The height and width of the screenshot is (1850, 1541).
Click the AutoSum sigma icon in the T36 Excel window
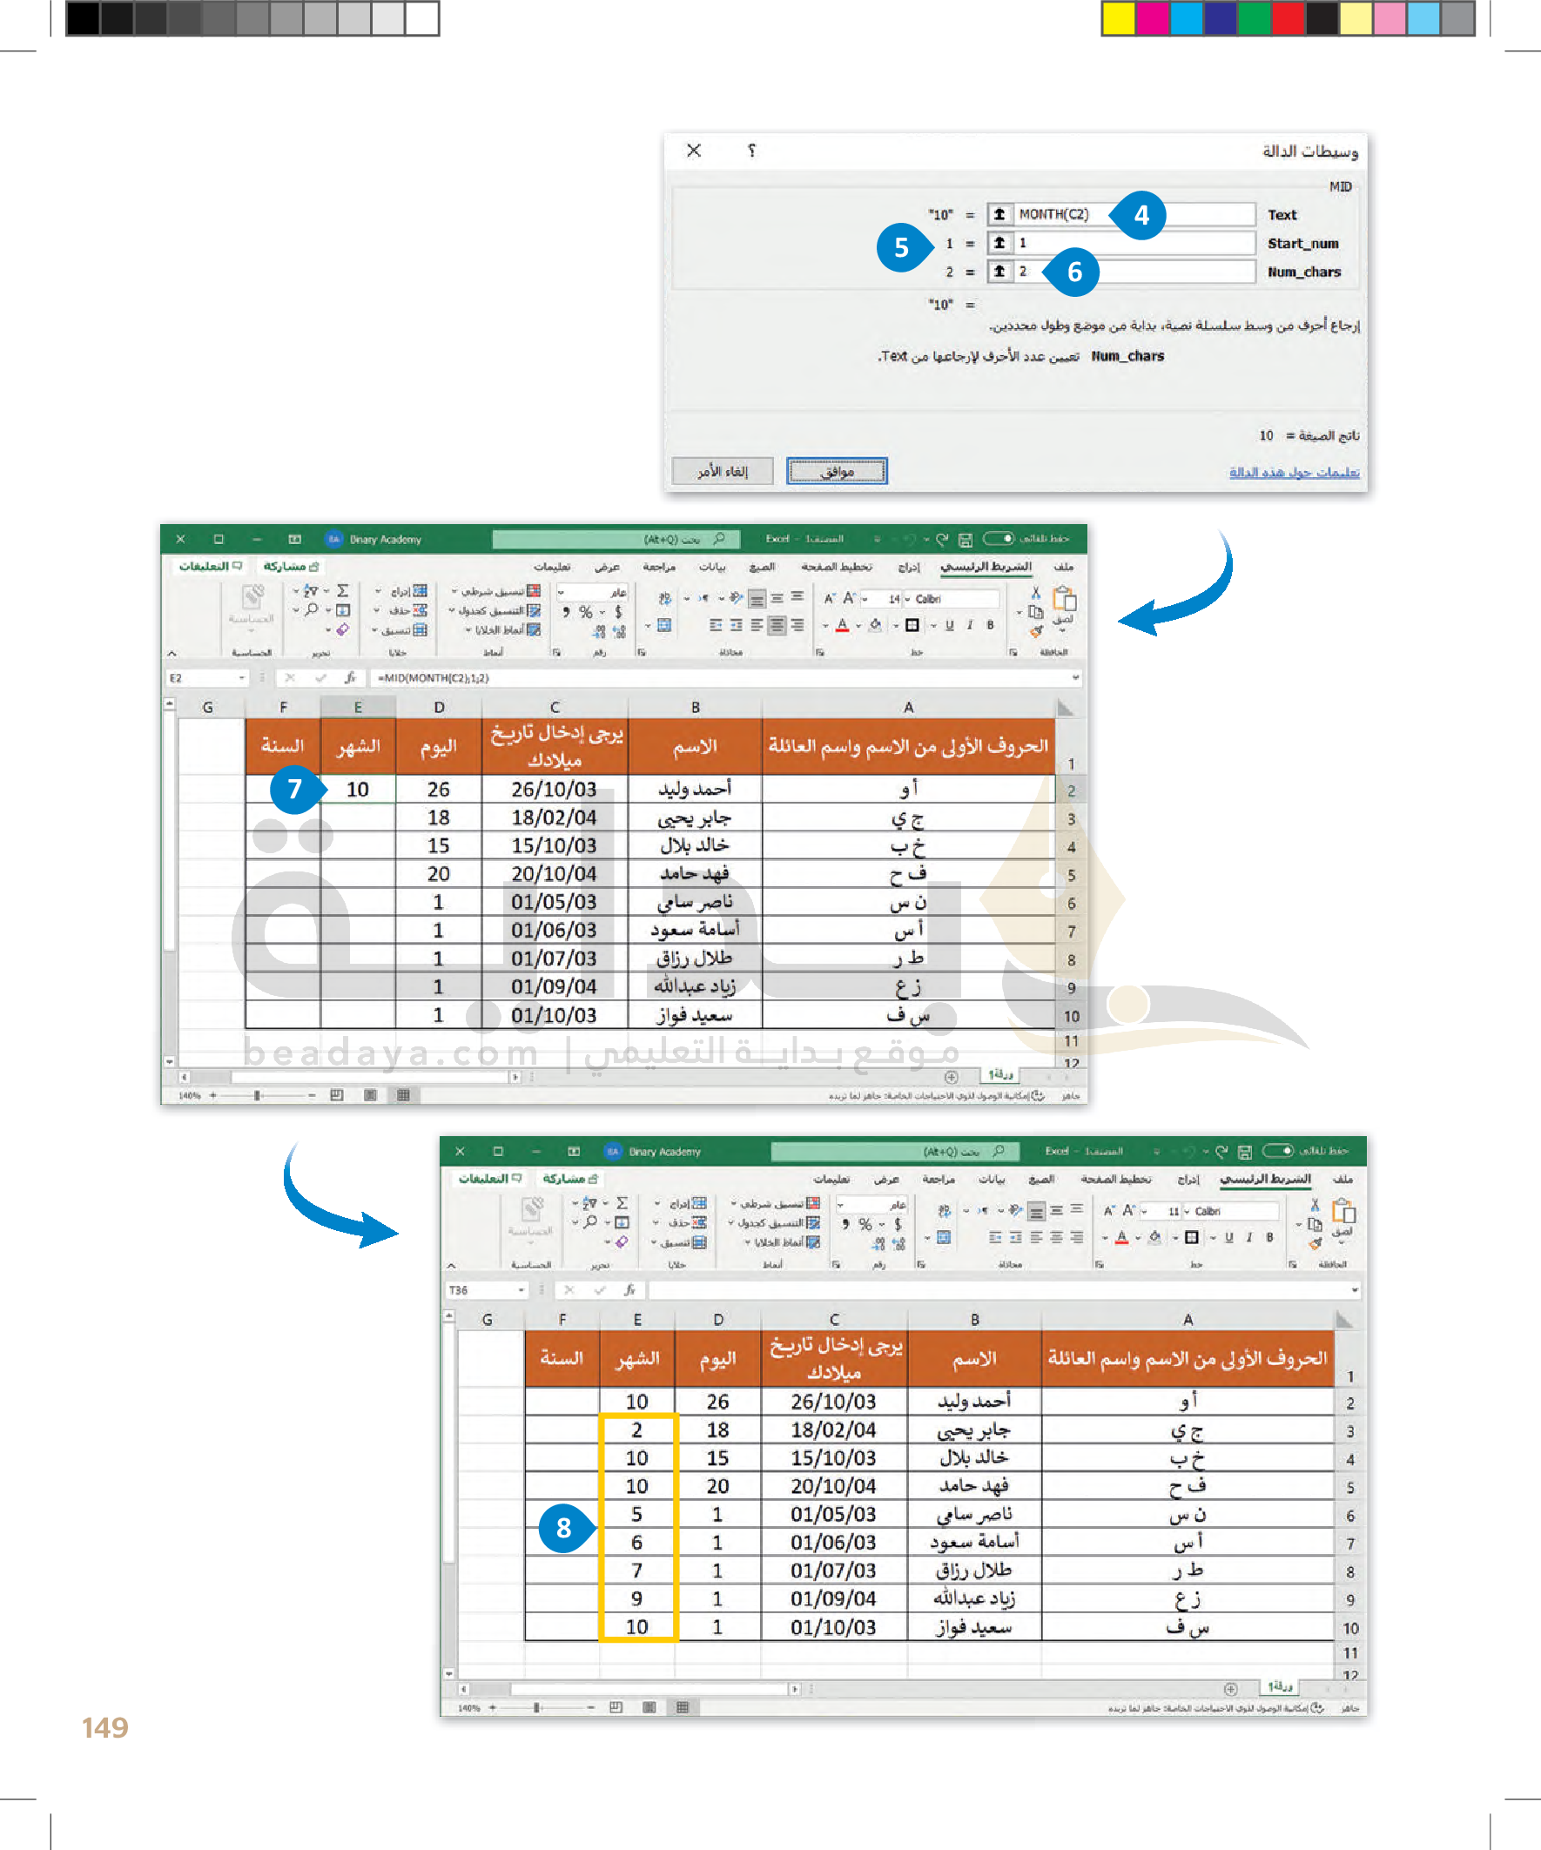(622, 1203)
